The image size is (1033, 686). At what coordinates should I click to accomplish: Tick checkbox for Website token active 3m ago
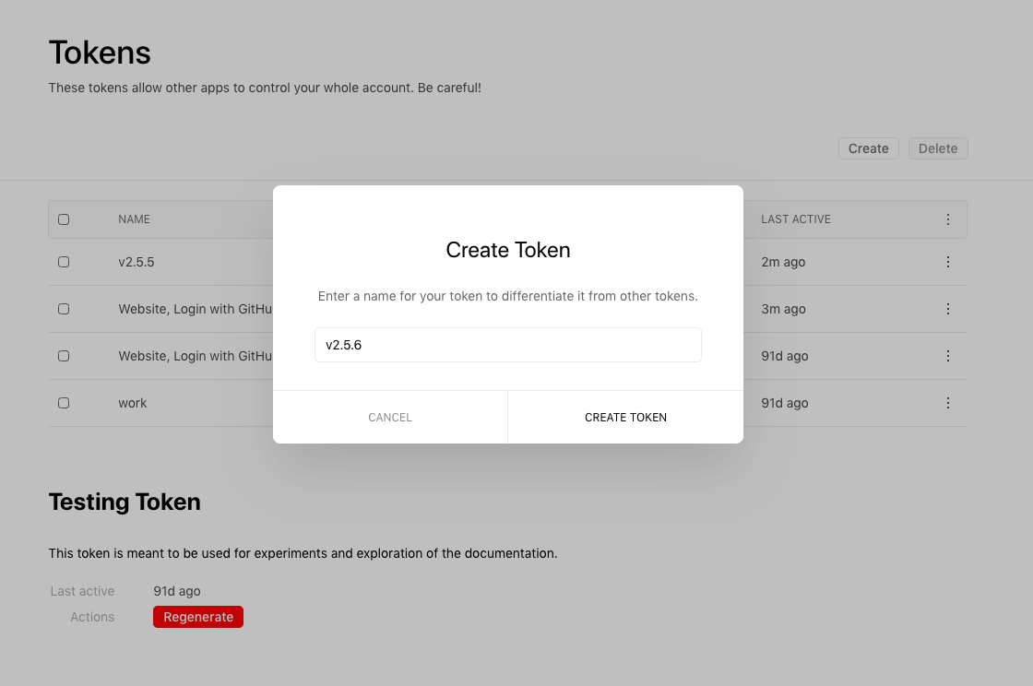pos(64,309)
